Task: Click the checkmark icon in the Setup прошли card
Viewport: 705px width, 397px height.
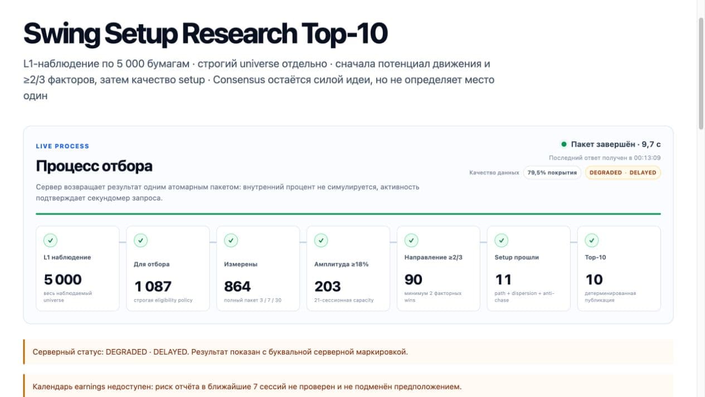Action: pos(502,240)
